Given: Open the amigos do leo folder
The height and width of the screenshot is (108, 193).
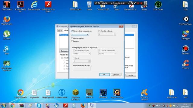Looking at the screenshot, I should (172, 94).
